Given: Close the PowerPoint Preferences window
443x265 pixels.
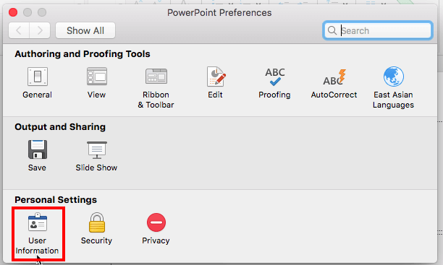Looking at the screenshot, I should [13, 12].
